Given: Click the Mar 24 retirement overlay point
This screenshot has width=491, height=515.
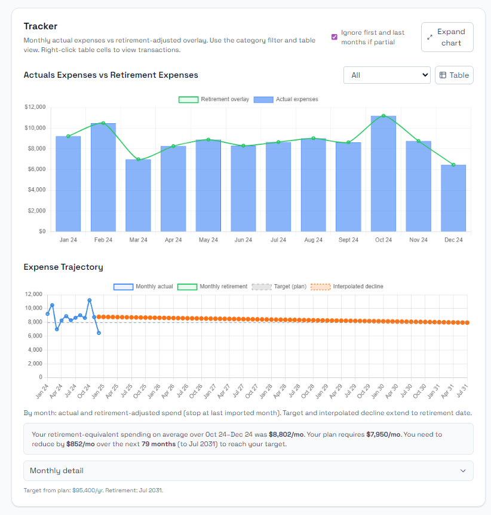Looking at the screenshot, I should [x=139, y=159].
